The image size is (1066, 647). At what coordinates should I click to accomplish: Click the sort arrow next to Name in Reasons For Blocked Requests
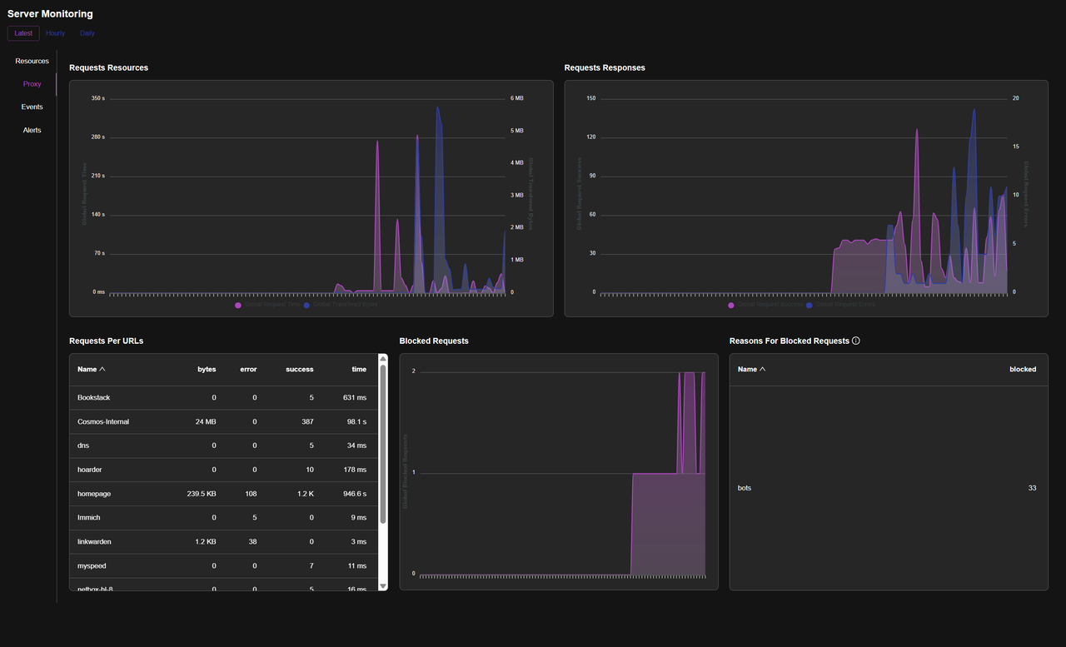click(762, 369)
